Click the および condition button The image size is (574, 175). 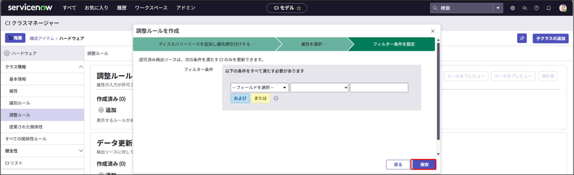240,98
